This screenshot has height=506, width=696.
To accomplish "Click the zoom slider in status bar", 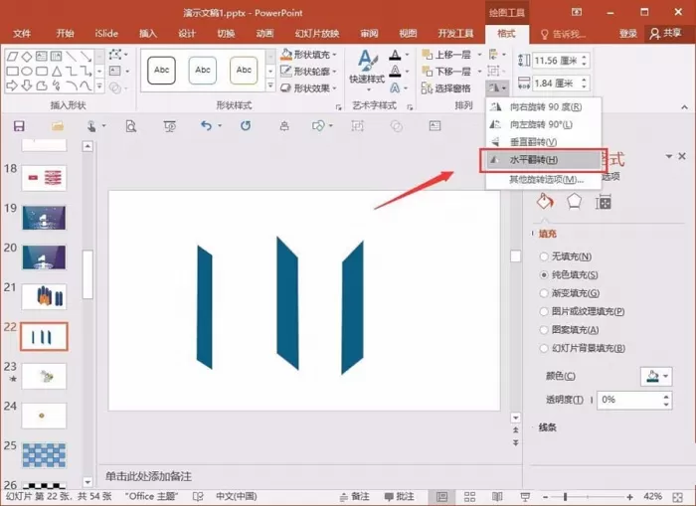I will [588, 497].
